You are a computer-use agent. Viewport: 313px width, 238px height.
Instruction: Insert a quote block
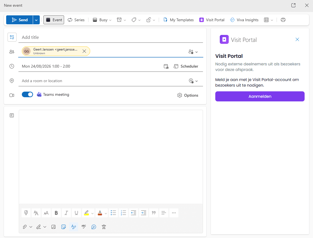click(154, 213)
